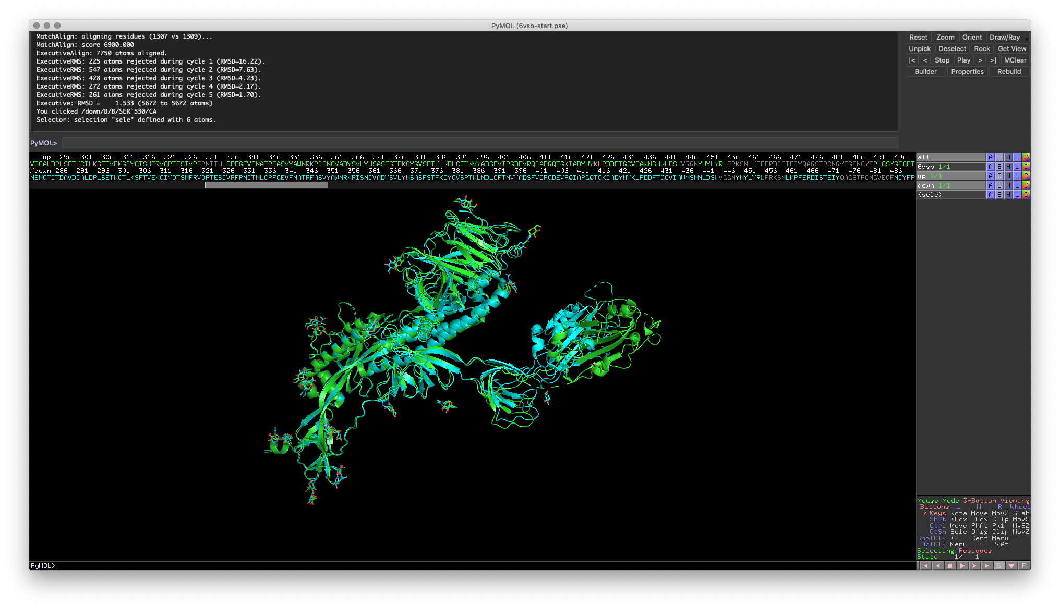
Task: Jump to the first frame in bottom controls
Action: pos(925,566)
